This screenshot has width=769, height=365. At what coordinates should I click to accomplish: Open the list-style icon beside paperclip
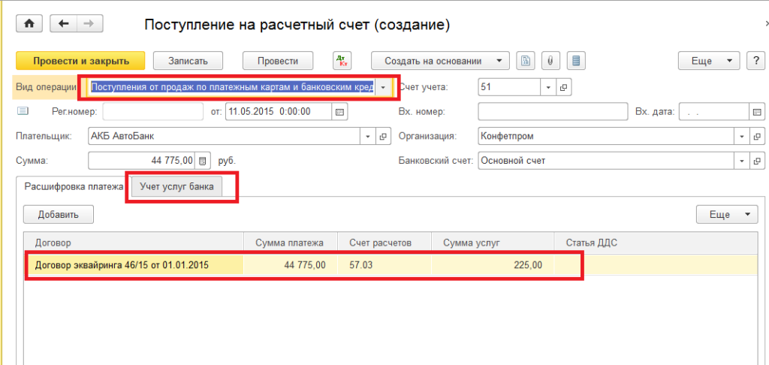click(x=576, y=61)
